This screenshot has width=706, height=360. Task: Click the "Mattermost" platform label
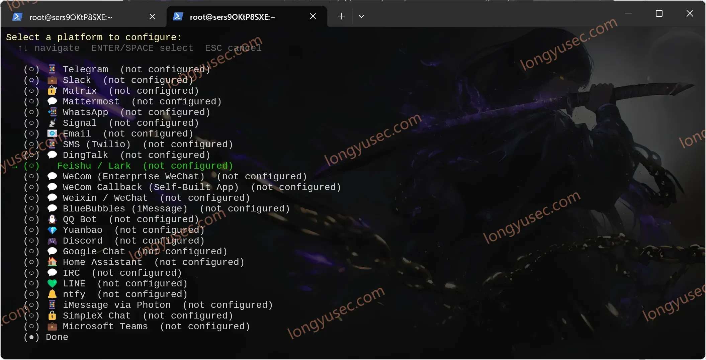pyautogui.click(x=91, y=101)
